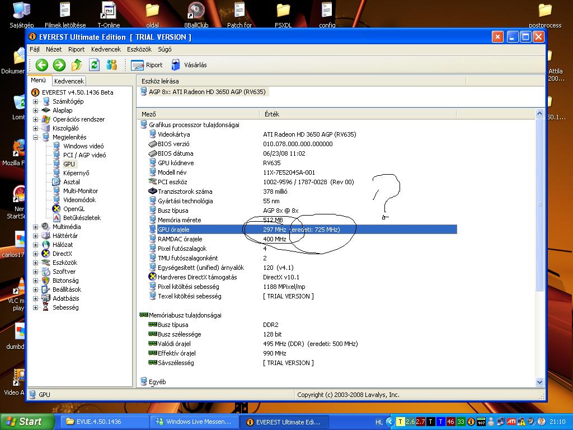Expand the DirectX tree node
The height and width of the screenshot is (430, 573).
35,254
